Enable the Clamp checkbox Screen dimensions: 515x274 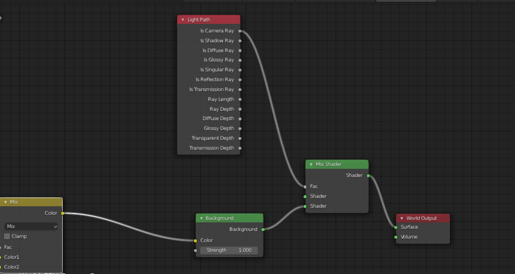(x=7, y=236)
